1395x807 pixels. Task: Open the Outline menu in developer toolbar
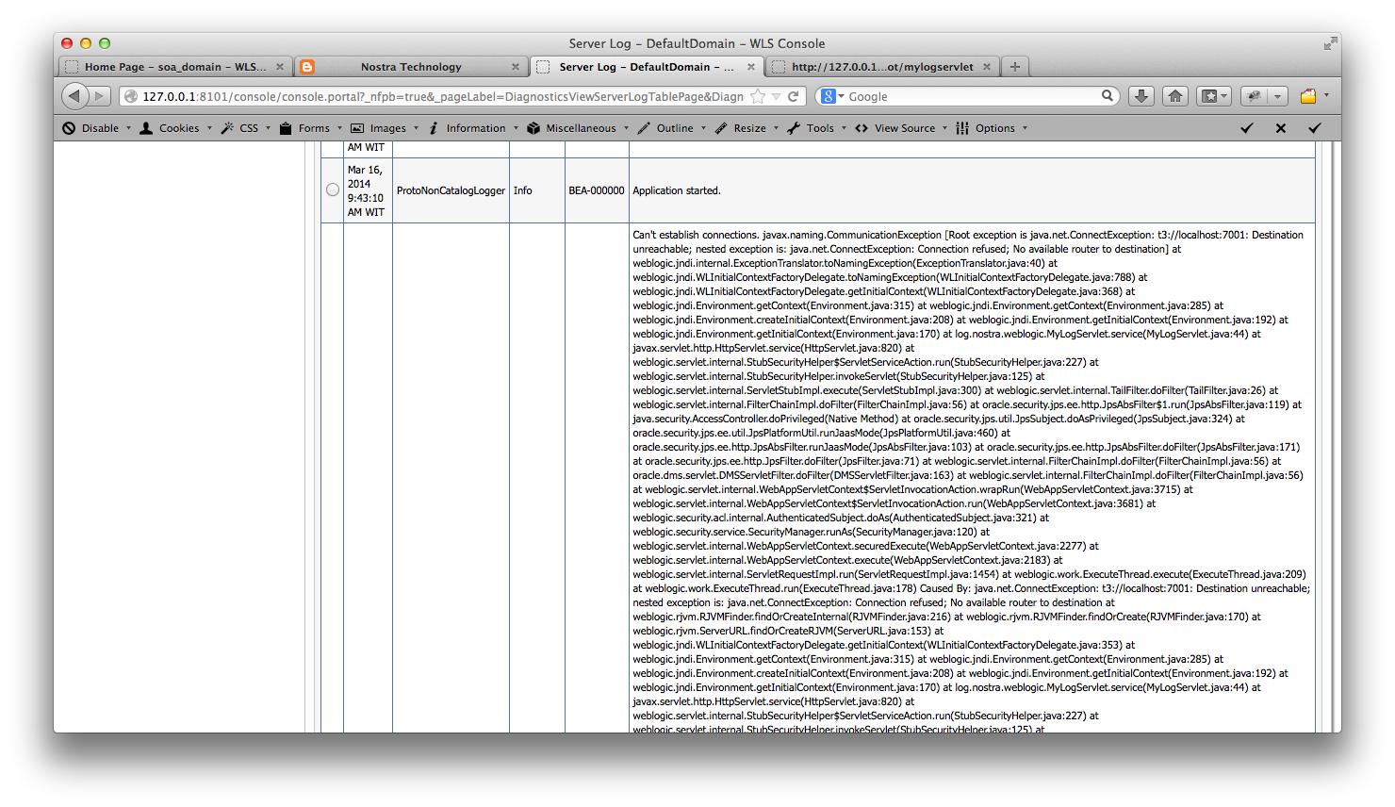tap(672, 128)
